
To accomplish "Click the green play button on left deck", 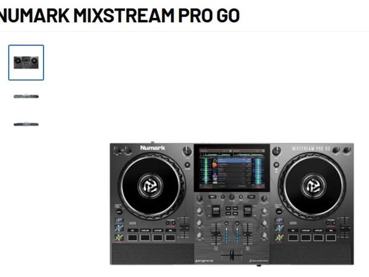I will [x=119, y=238].
